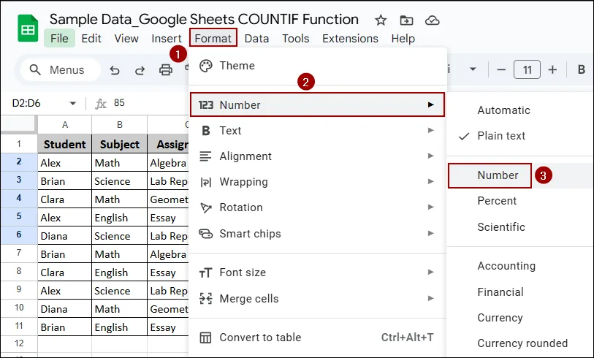Expand the Alignment submenu
This screenshot has width=594, height=358.
click(317, 156)
